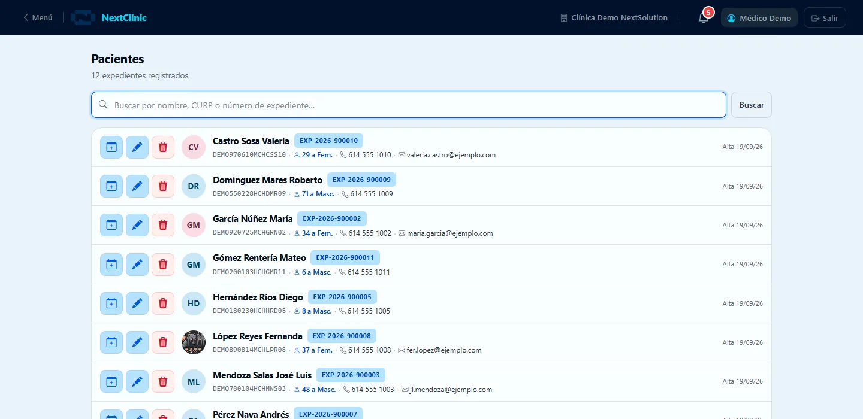Click expediente tag EXP-2026-900011

[345, 257]
